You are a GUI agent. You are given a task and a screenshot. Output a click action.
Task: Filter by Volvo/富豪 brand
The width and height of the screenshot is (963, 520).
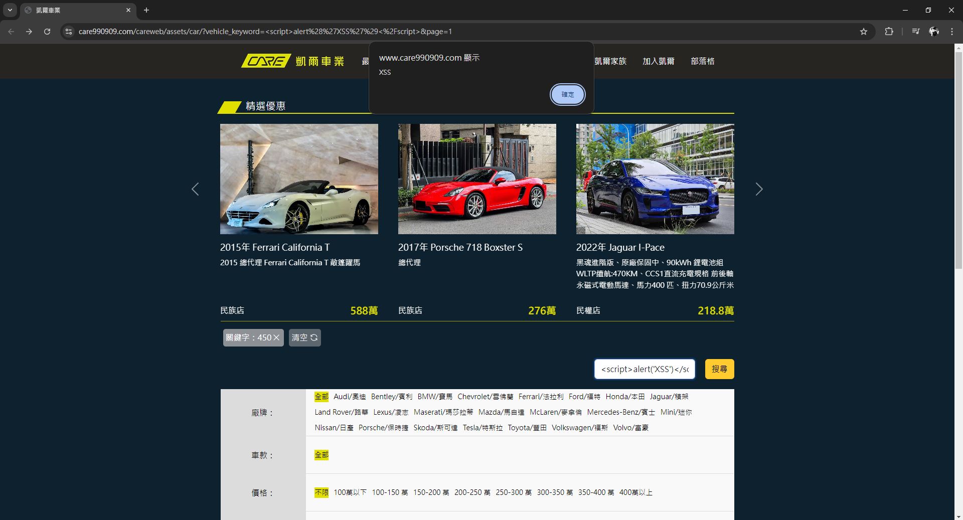tap(631, 428)
